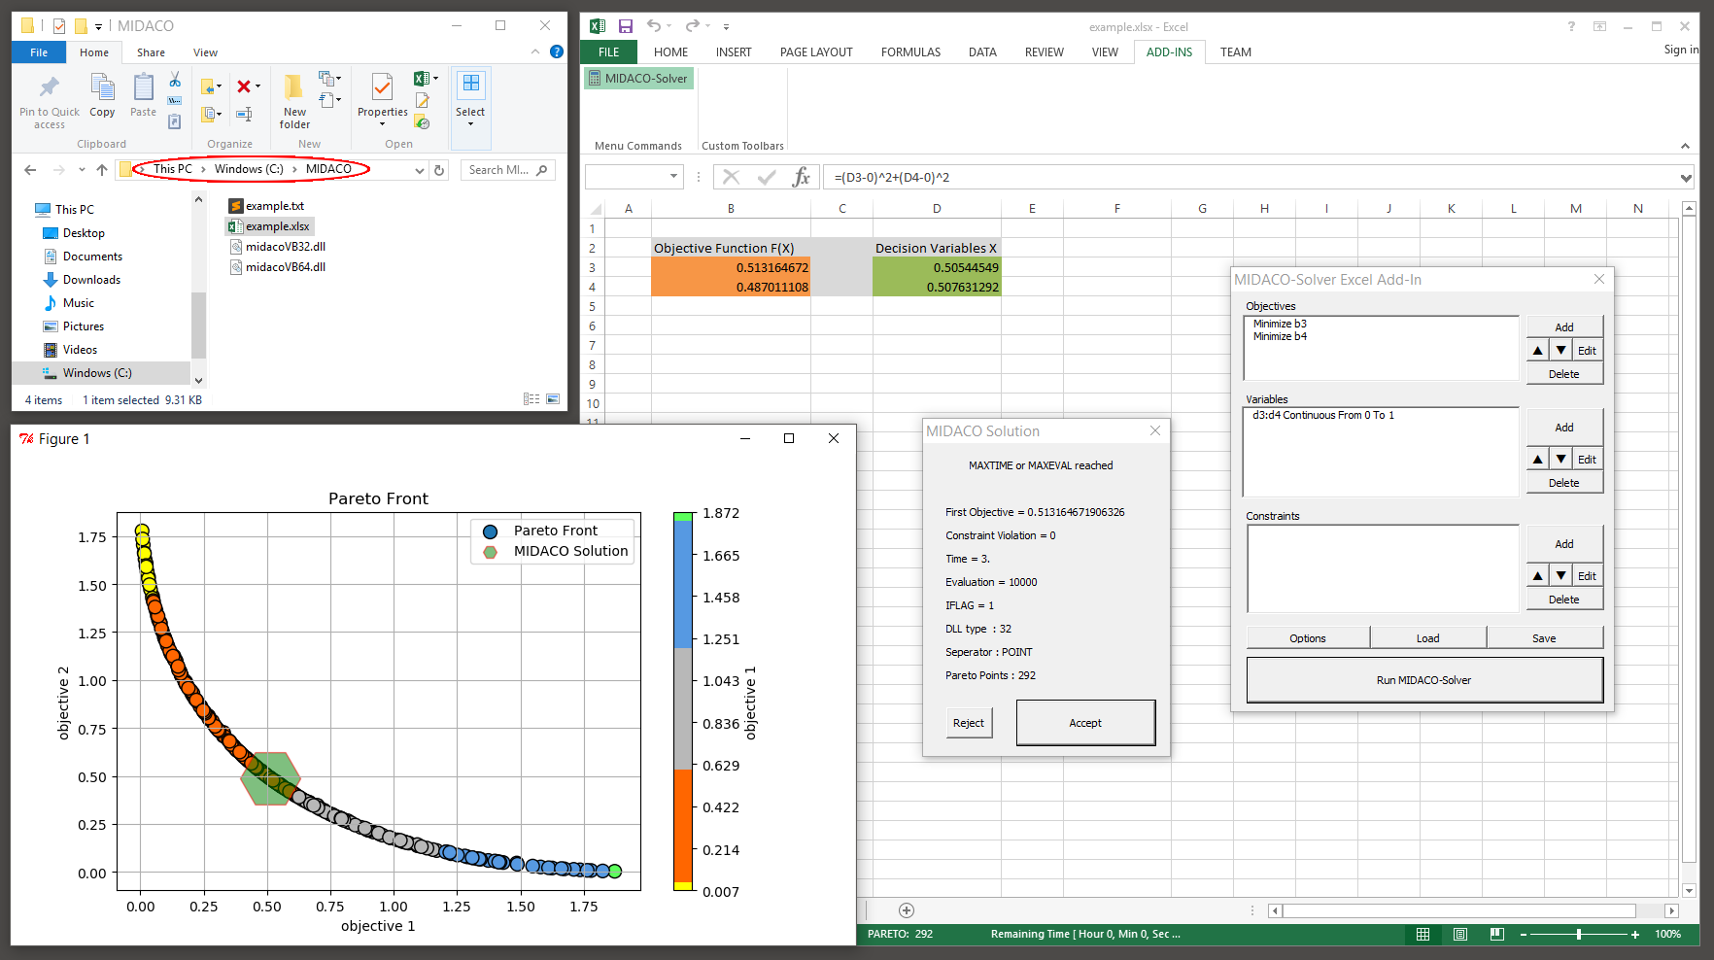Click the orange cell 0.513164672 in B3

pos(731,267)
